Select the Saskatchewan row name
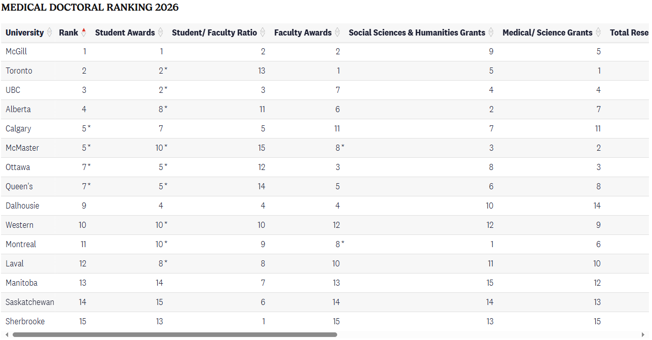 [x=30, y=302]
